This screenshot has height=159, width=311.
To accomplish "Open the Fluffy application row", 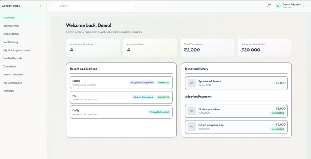I will [122, 112].
